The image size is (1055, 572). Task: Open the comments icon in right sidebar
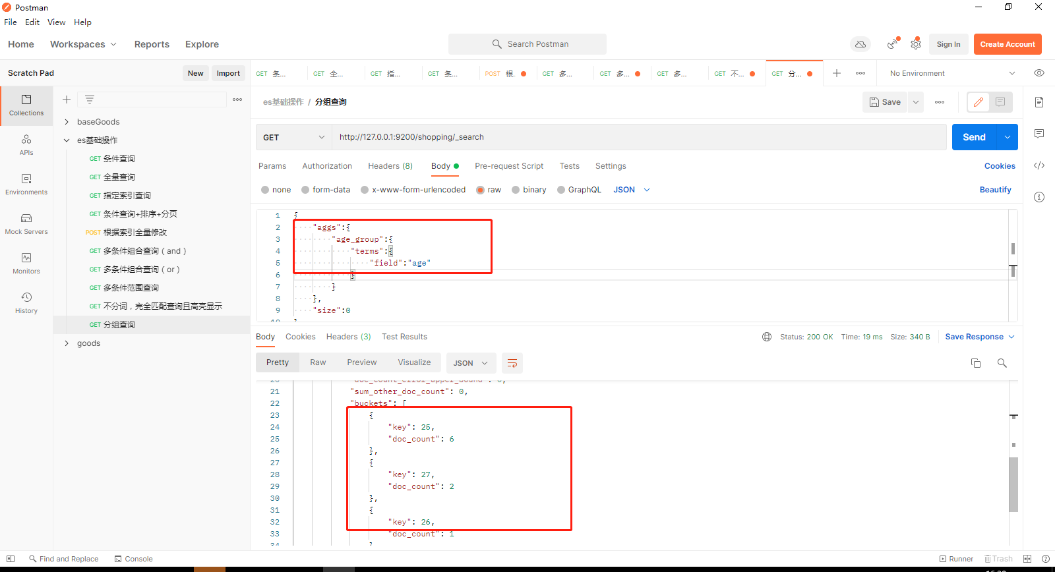pos(1039,134)
